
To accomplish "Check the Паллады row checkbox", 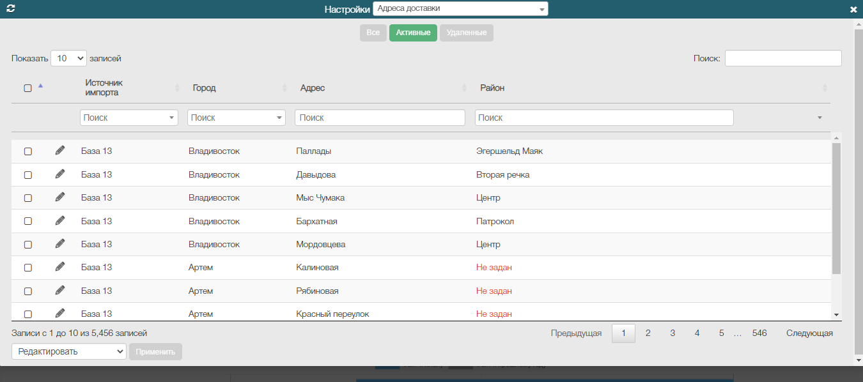I will [27, 151].
